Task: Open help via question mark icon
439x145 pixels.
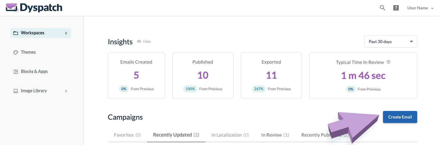Action: (396, 8)
